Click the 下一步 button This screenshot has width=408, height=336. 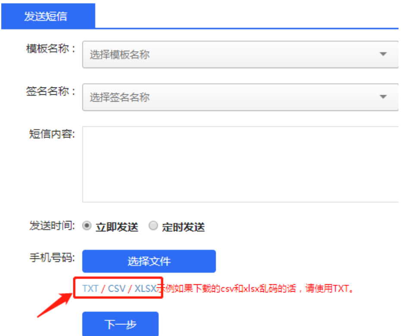(x=120, y=324)
